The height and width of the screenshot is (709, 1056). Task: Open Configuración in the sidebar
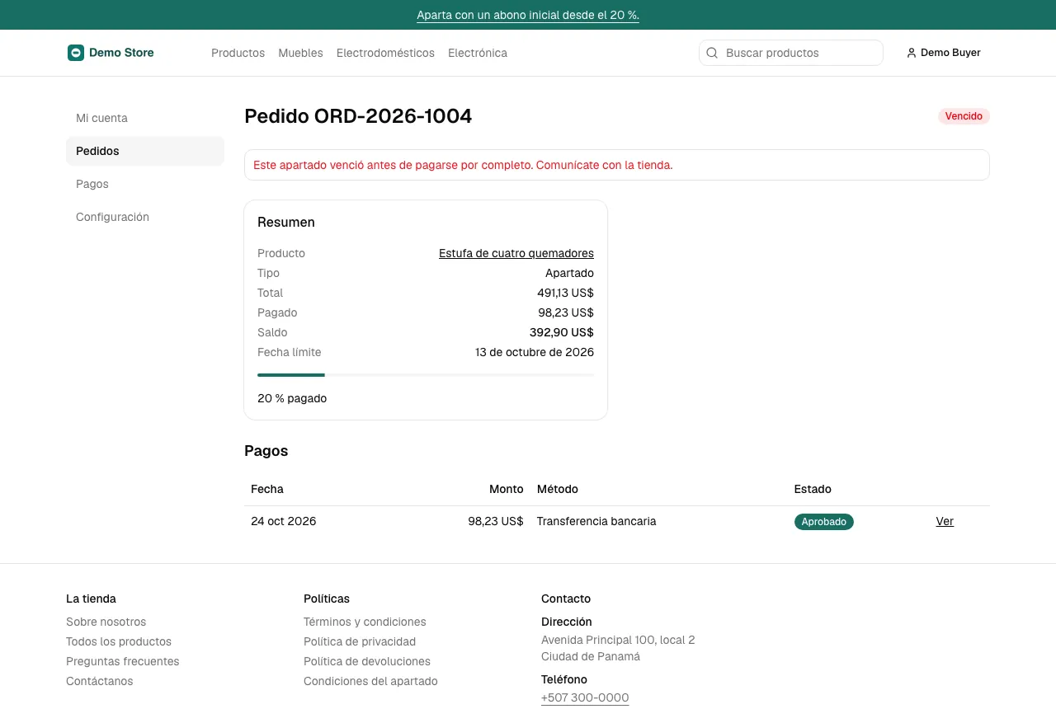pyautogui.click(x=145, y=217)
